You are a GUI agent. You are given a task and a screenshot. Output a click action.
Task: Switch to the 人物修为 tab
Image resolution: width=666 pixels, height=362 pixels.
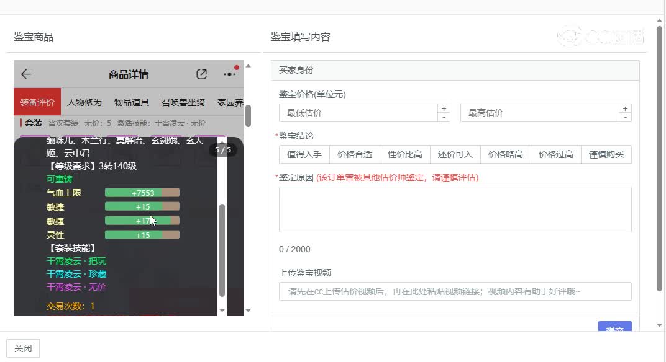click(84, 102)
